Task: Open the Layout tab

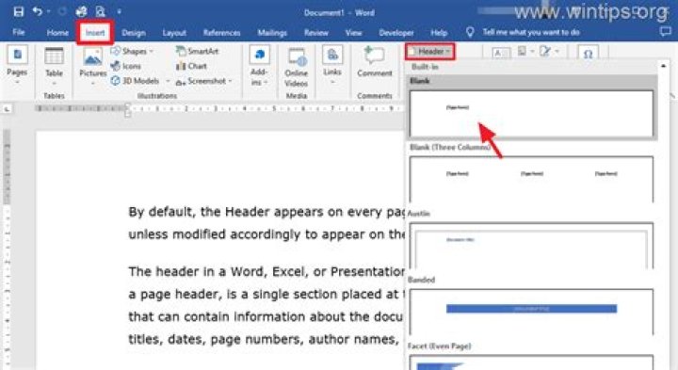Action: point(174,32)
